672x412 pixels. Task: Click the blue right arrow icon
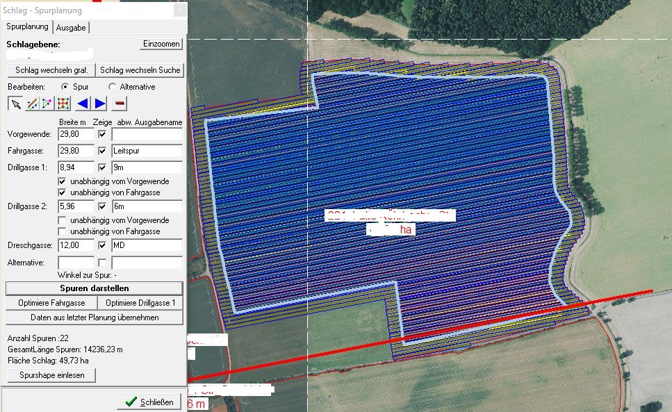coord(100,104)
